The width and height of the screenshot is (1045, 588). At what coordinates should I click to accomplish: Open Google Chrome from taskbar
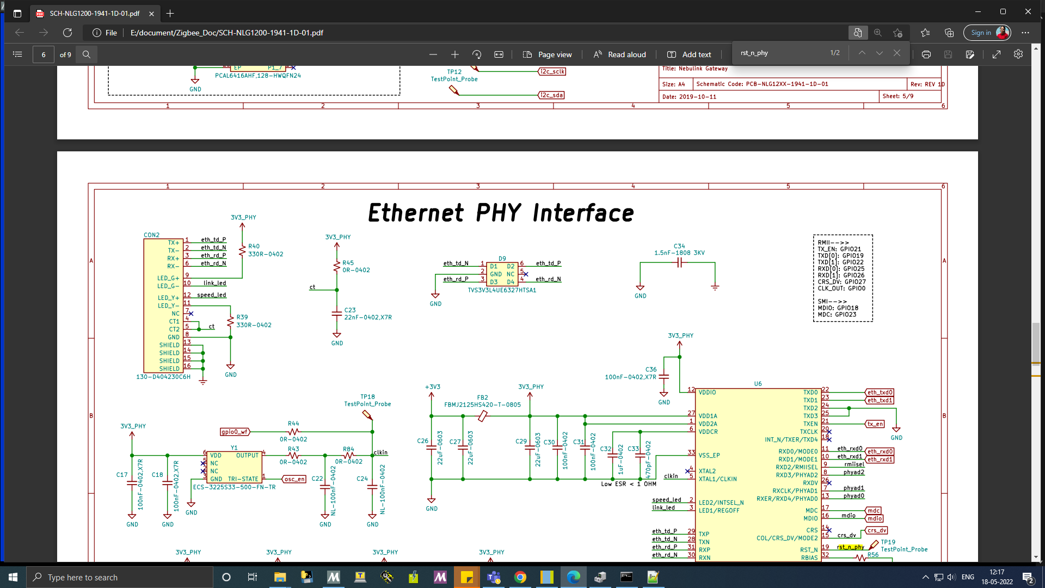coord(520,577)
